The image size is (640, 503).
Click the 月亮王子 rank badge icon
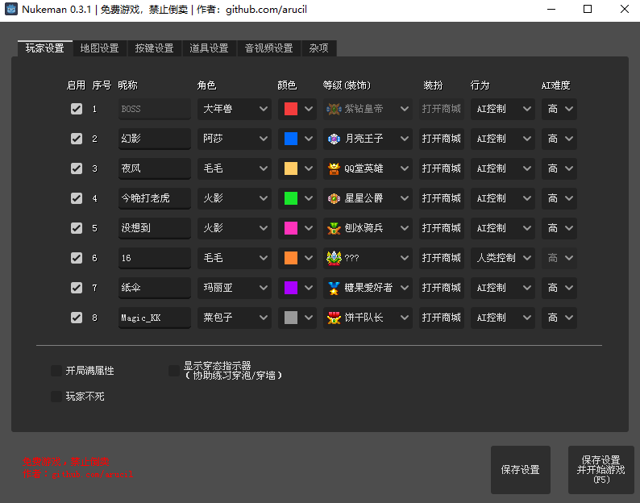(334, 139)
